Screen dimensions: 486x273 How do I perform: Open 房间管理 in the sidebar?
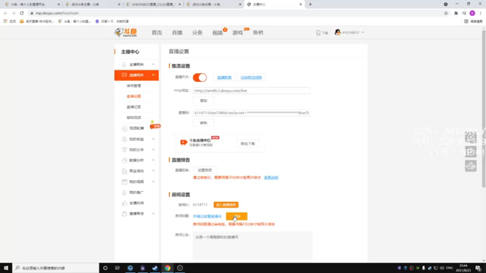(134, 86)
